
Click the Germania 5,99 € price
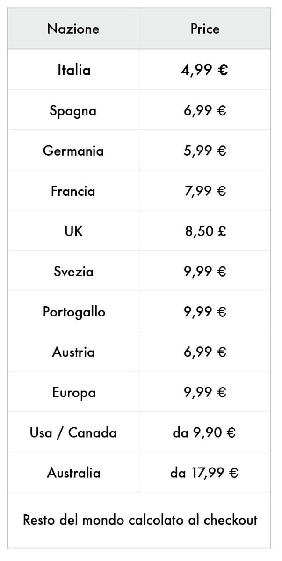tap(205, 151)
